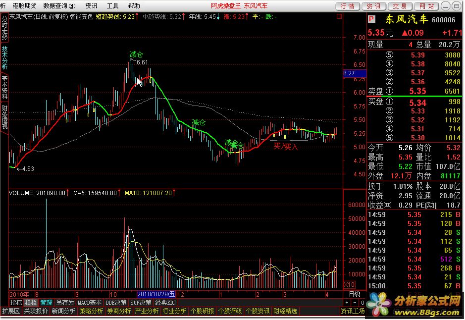The image size is (465, 320).
Task: Click the P icon beside 东风汽车 name
Action: [371, 20]
